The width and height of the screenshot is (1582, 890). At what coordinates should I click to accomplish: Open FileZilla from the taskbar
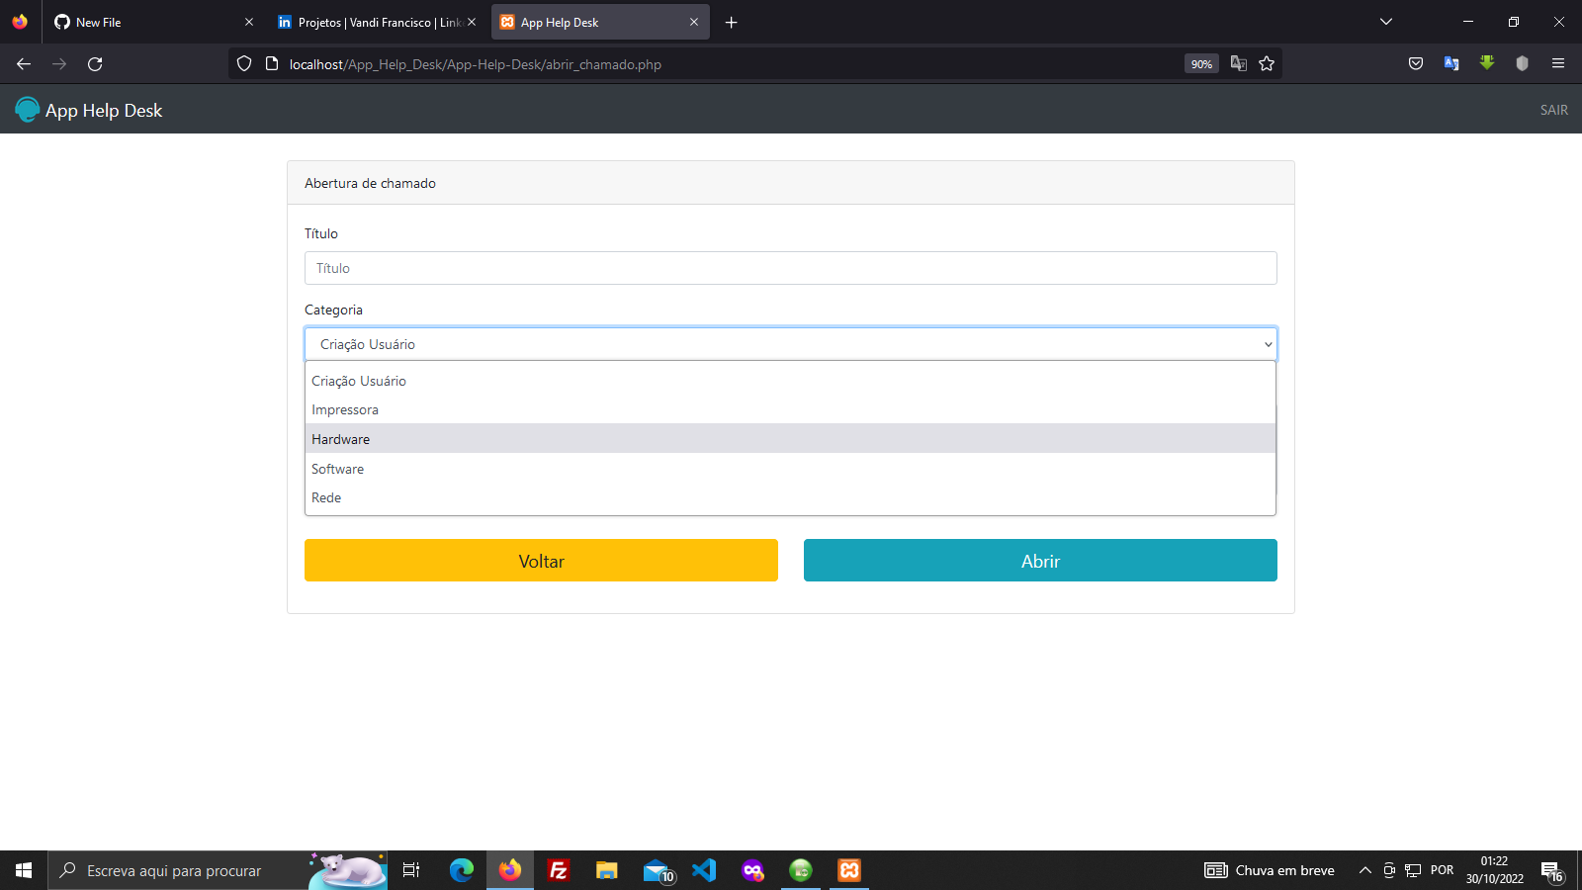[x=558, y=870]
